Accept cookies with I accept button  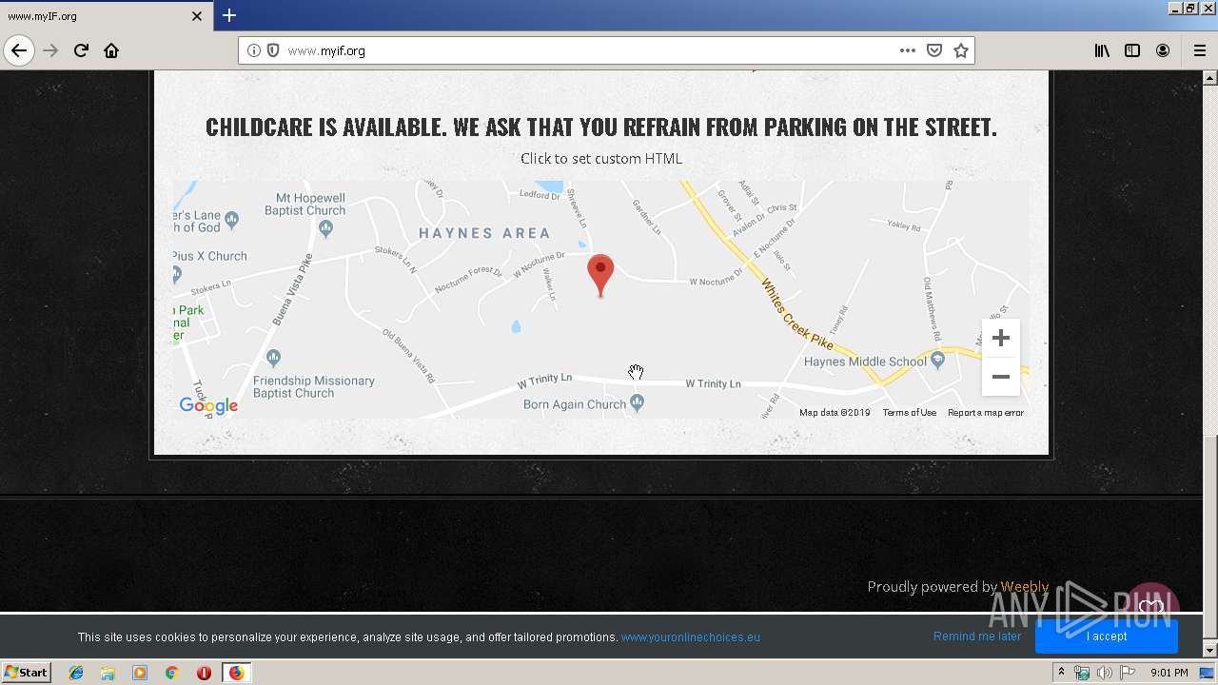[1107, 636]
